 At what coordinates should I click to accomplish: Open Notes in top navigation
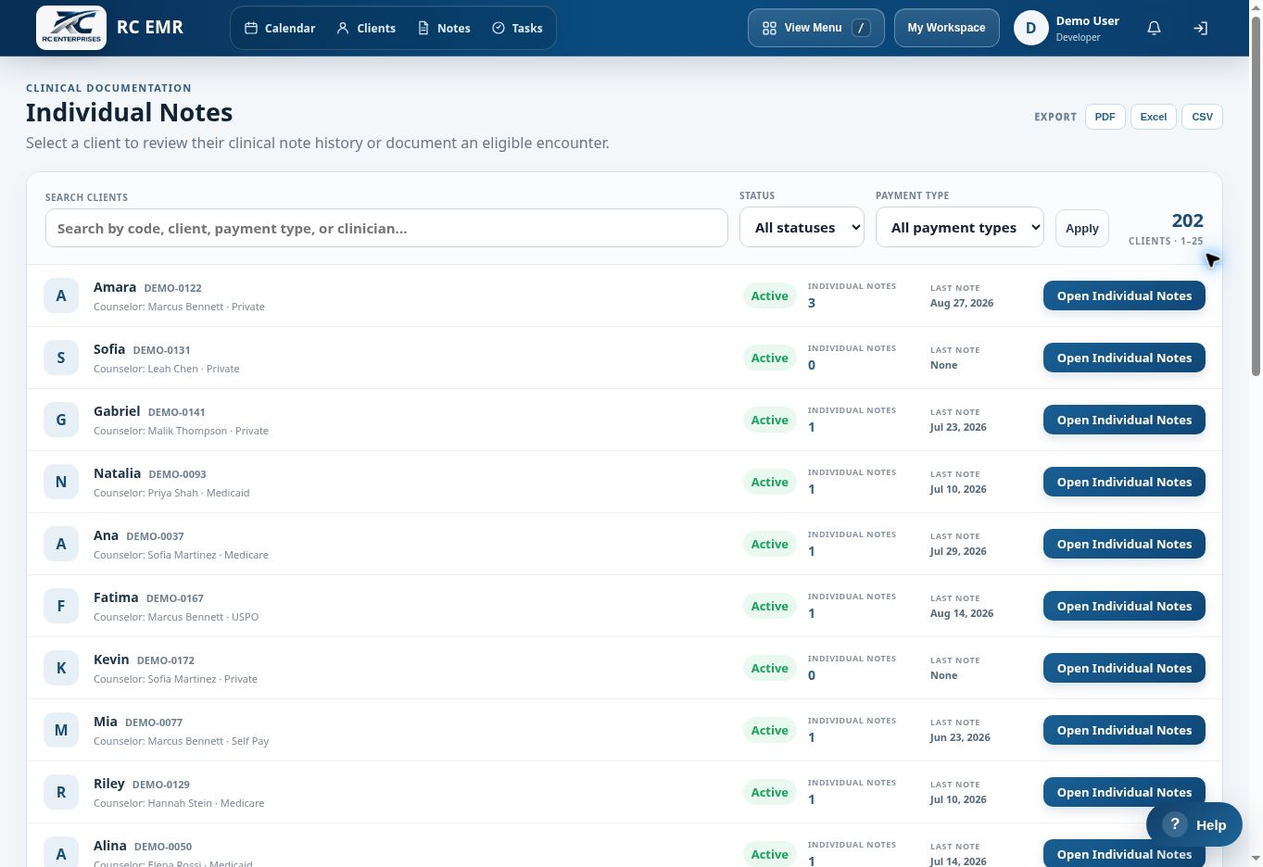coord(444,28)
